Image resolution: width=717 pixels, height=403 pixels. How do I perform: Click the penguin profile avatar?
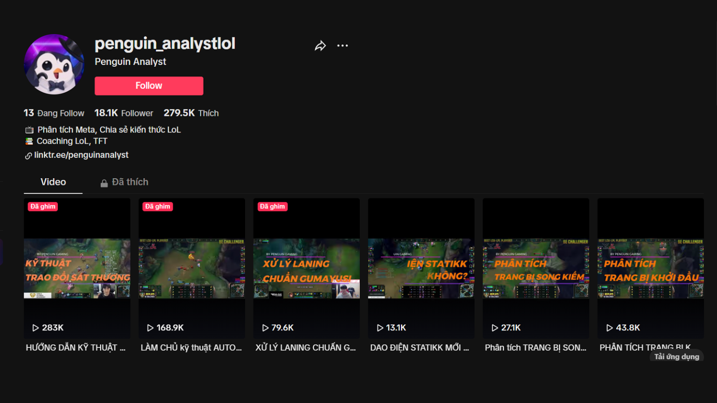click(54, 64)
